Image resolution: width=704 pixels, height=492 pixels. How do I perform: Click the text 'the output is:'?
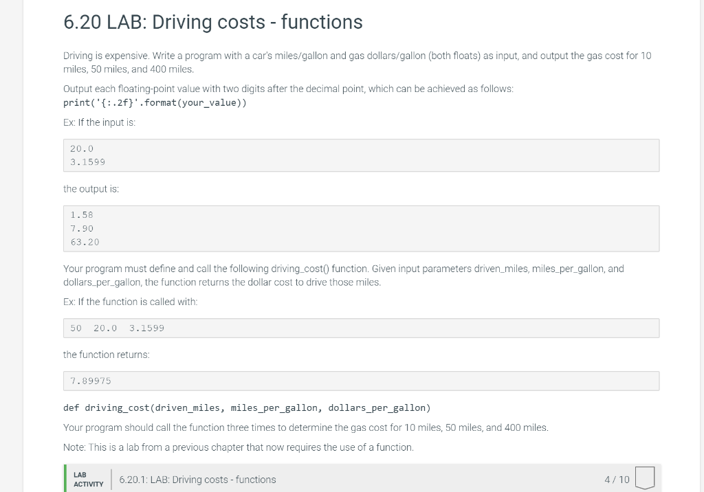click(91, 189)
